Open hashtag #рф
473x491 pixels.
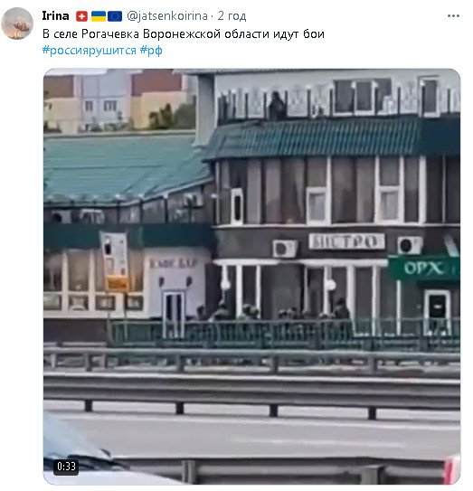151,50
